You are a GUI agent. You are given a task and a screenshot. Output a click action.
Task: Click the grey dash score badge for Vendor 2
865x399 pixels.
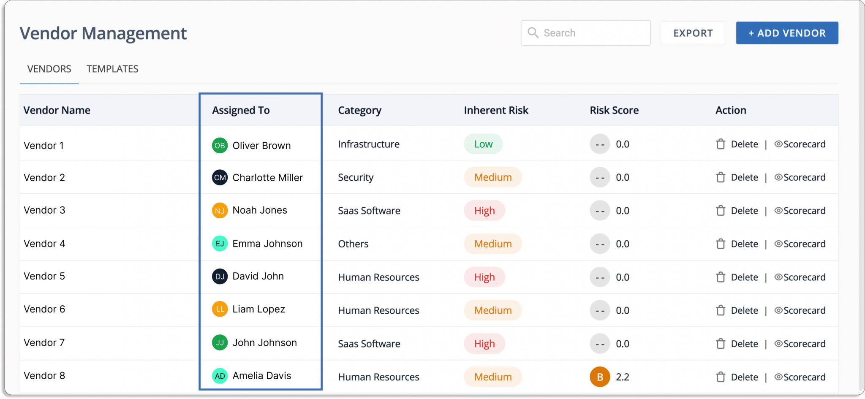pos(600,177)
